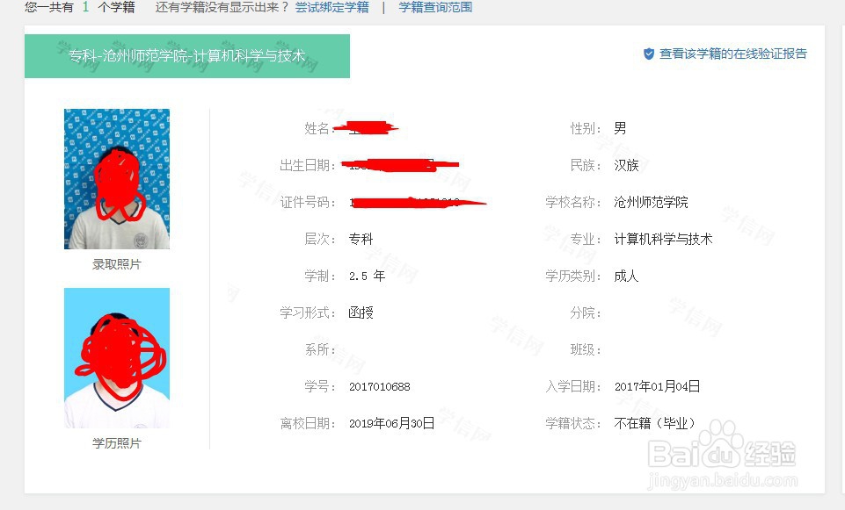Select the 民族 value 汉族
The height and width of the screenshot is (510, 845).
(x=627, y=165)
